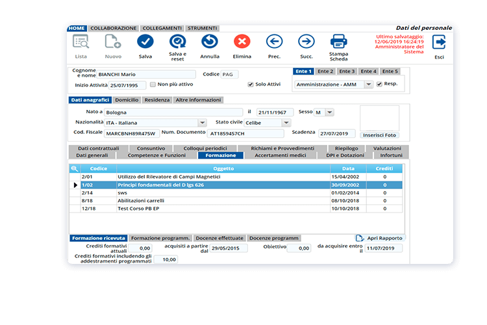Click Inserisci Foto button
Screen dimensions: 487x325
pos(380,135)
